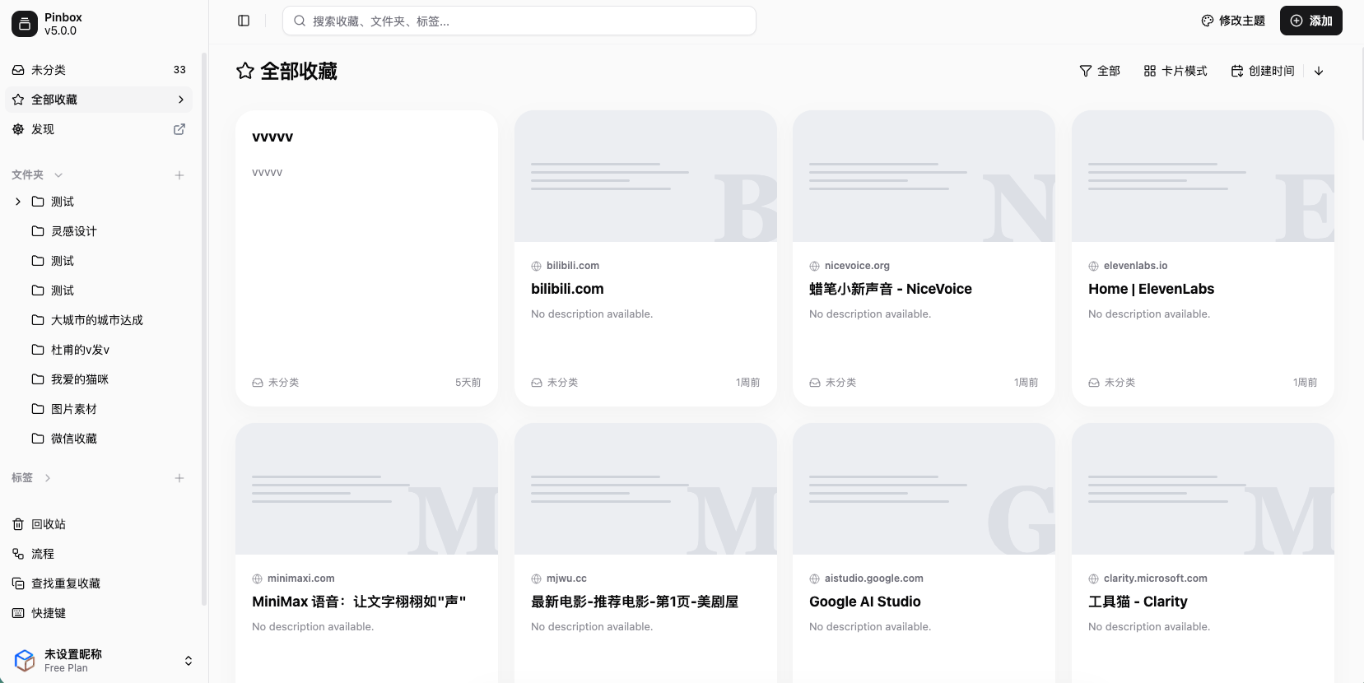Click the bilibili.com card thumbnail
Screen dimensions: 1364x683
(645, 176)
